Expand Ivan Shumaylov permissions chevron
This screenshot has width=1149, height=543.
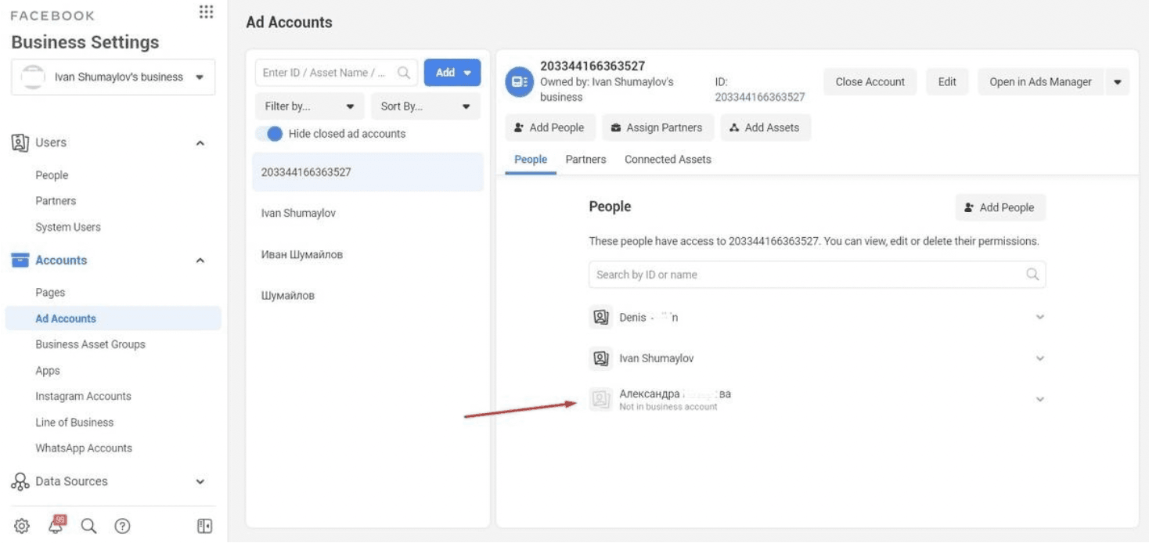coord(1040,358)
